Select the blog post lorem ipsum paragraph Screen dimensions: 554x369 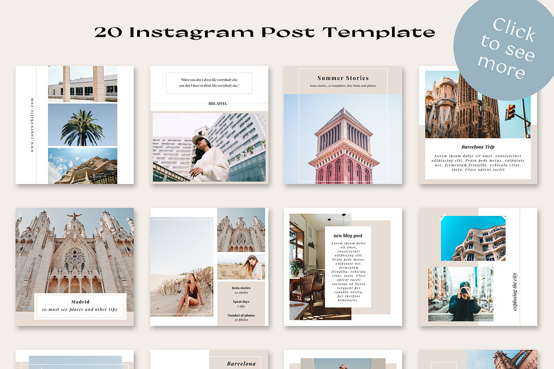coord(349,271)
